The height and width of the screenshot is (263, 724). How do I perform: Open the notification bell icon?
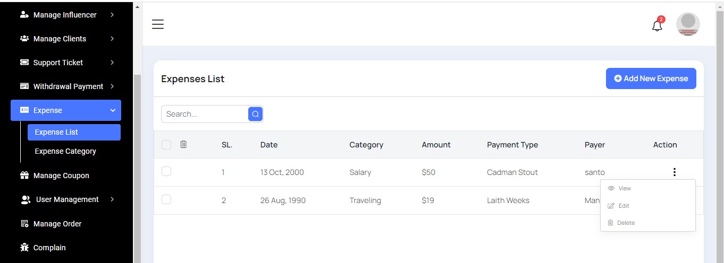pos(657,25)
